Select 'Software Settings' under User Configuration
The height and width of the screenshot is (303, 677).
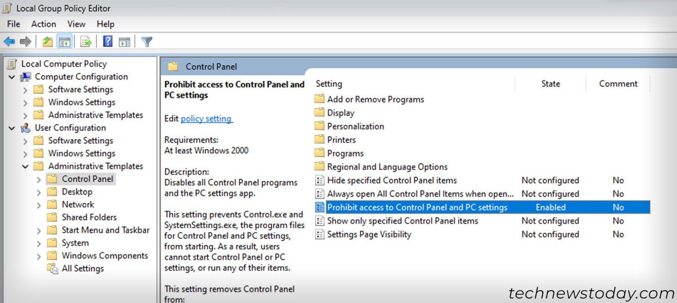coord(81,141)
